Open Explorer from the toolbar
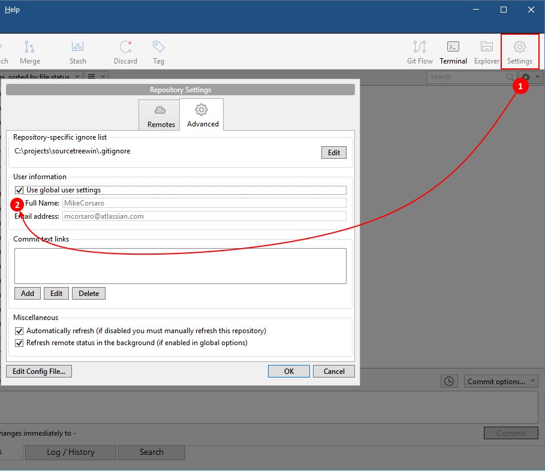The height and width of the screenshot is (471, 545). click(x=487, y=53)
